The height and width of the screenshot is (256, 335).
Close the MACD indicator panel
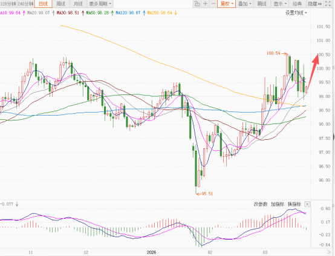(x=307, y=204)
